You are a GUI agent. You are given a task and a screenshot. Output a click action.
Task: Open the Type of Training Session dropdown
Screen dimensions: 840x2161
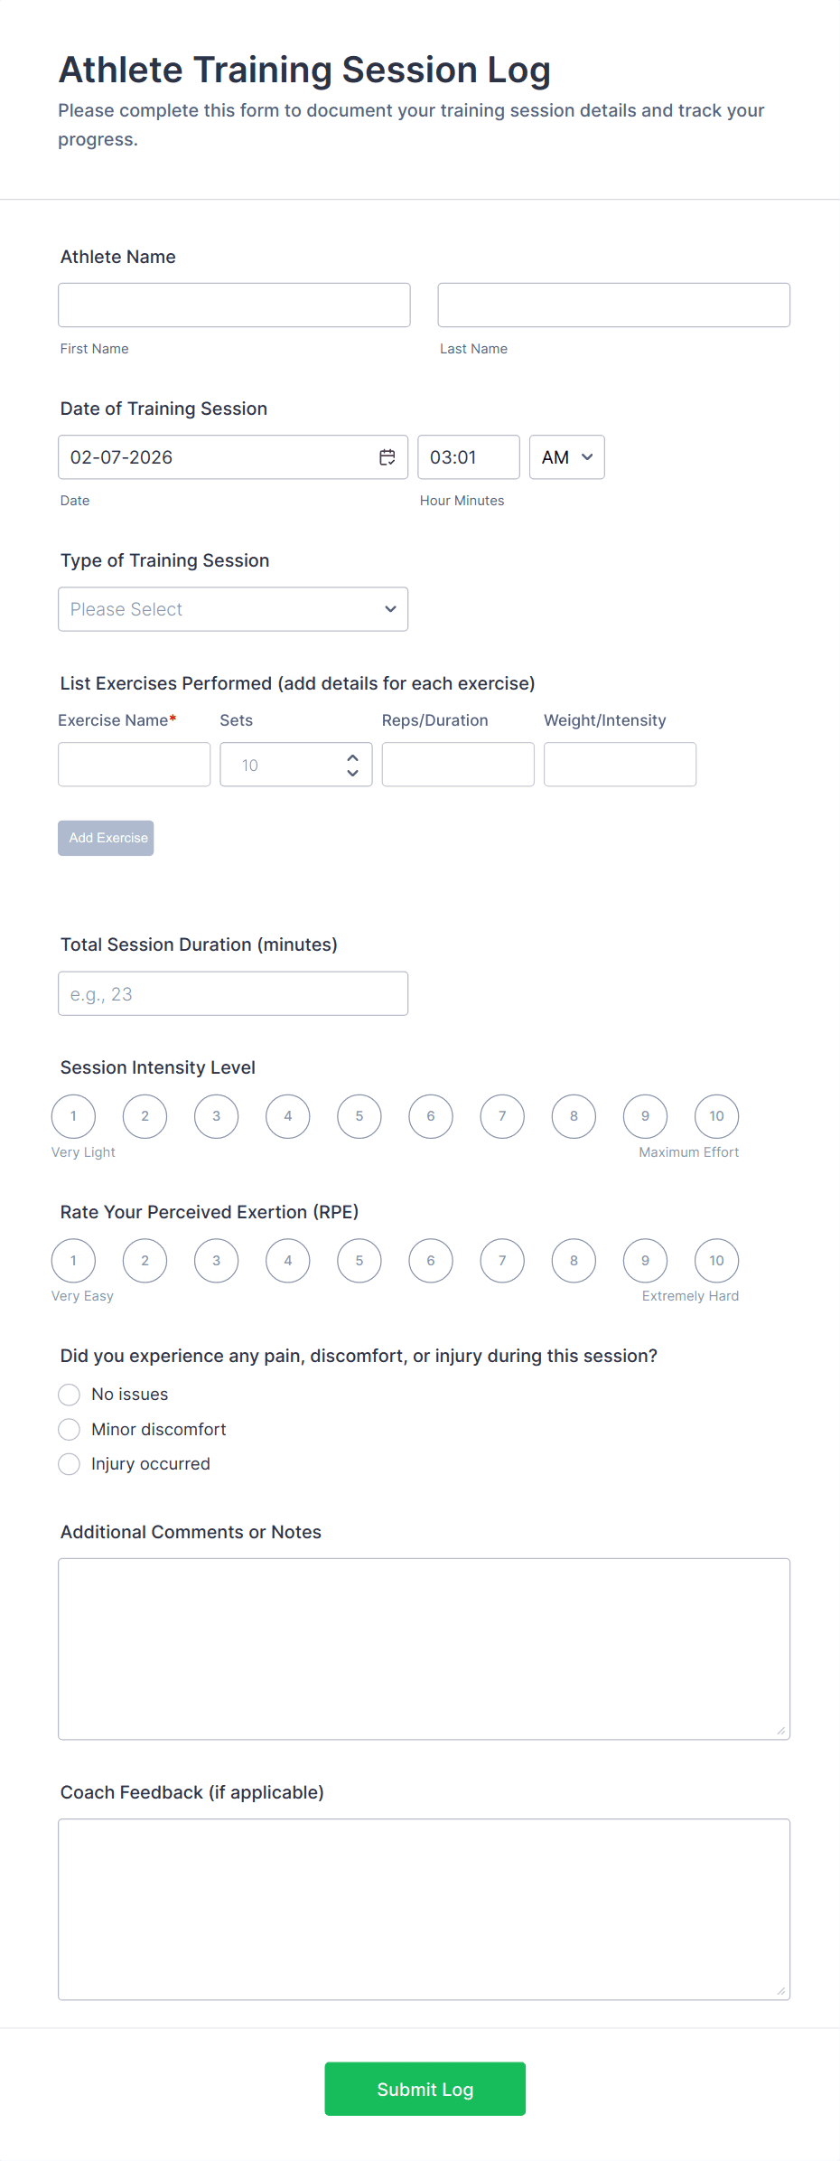click(233, 609)
